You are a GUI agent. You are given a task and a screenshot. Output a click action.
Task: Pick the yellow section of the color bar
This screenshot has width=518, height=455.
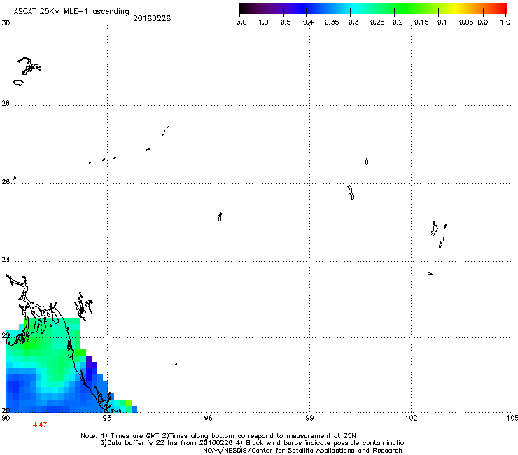point(456,9)
